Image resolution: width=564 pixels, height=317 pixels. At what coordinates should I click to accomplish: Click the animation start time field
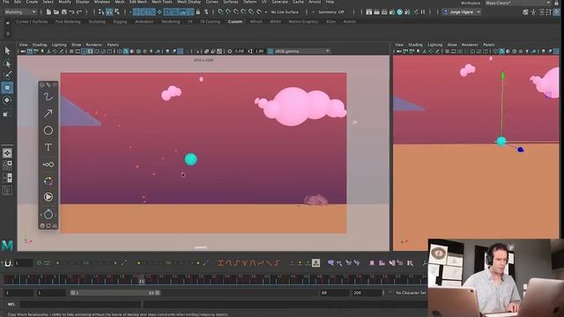(19, 293)
